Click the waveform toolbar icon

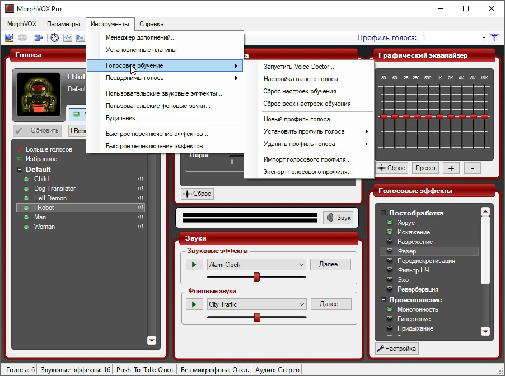pyautogui.click(x=68, y=37)
